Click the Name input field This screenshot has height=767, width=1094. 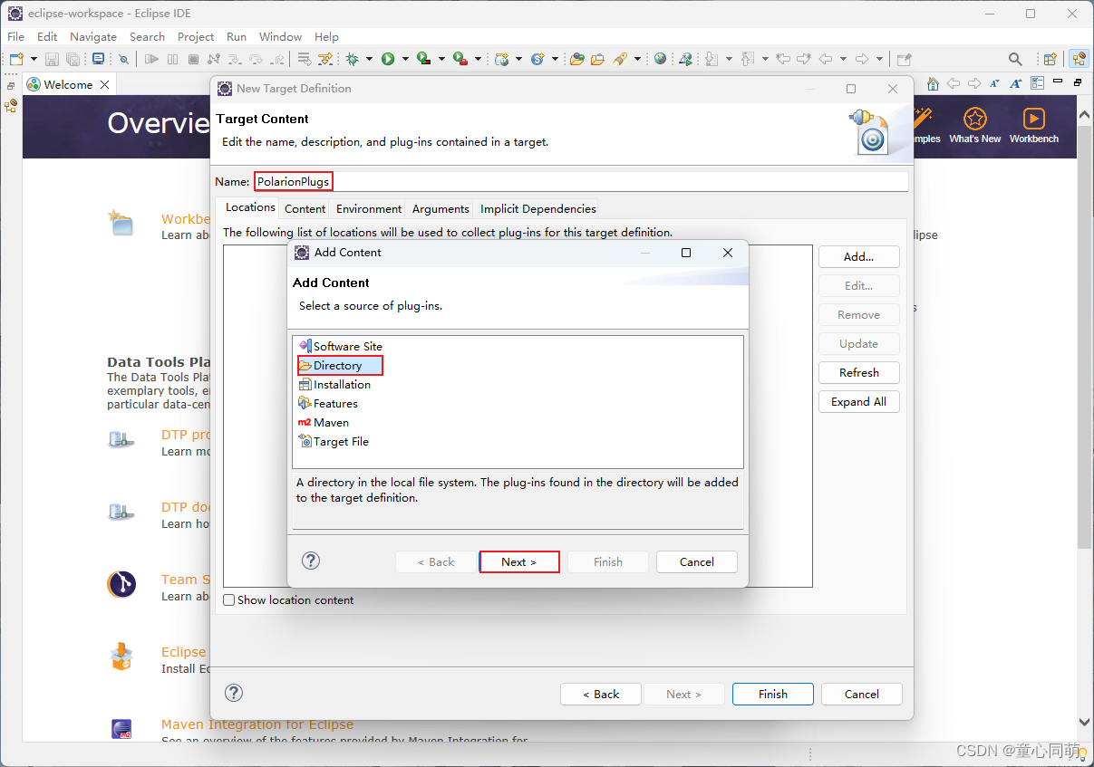(580, 181)
